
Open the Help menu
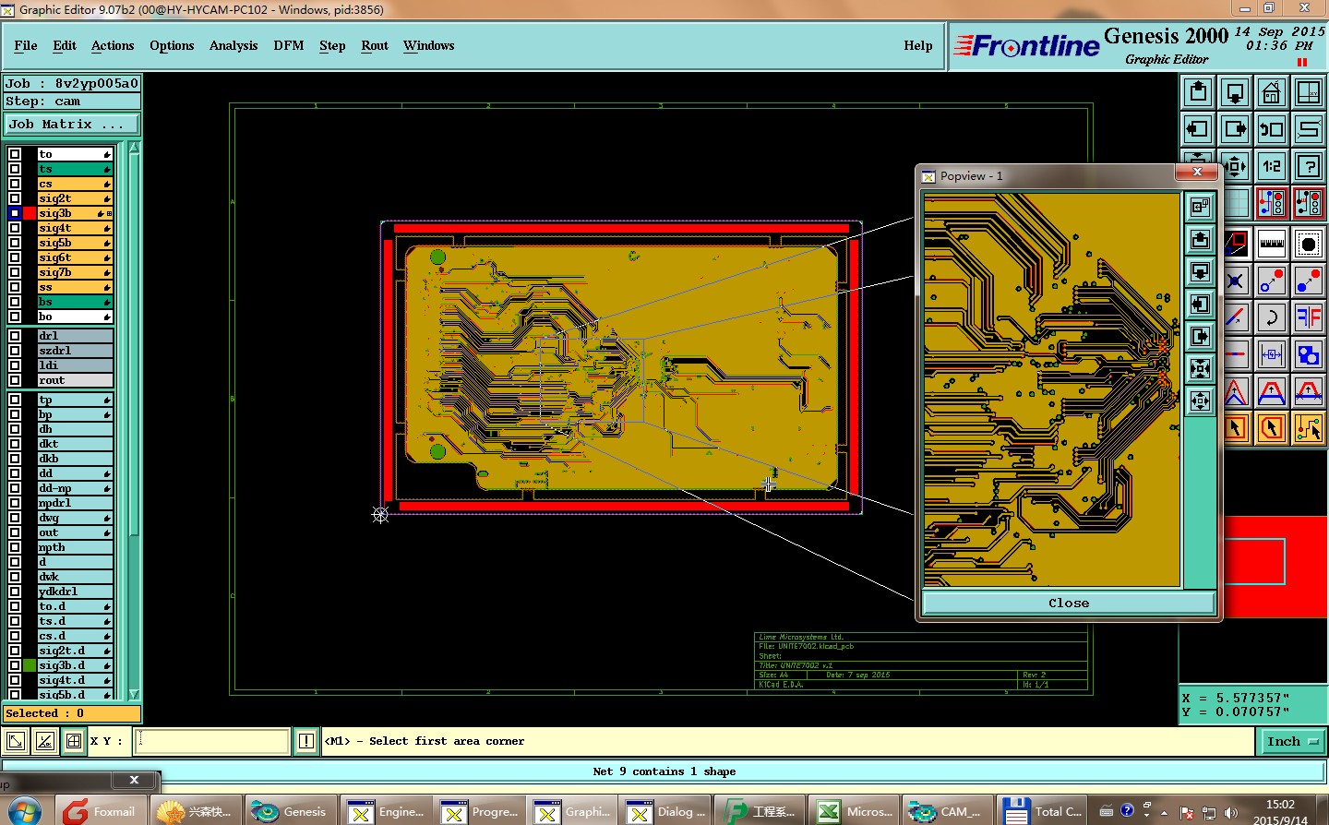[918, 45]
